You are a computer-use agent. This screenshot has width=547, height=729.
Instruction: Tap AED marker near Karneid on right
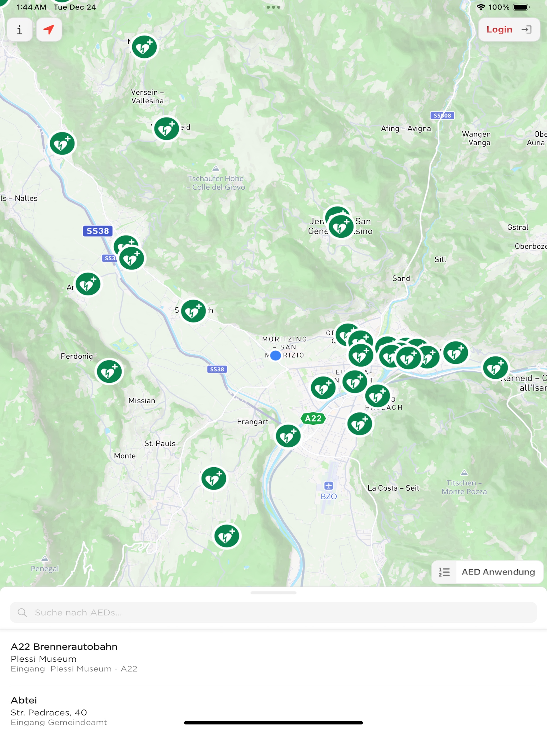click(495, 368)
